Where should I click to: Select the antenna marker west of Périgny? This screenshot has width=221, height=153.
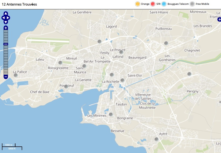[x=189, y=74]
